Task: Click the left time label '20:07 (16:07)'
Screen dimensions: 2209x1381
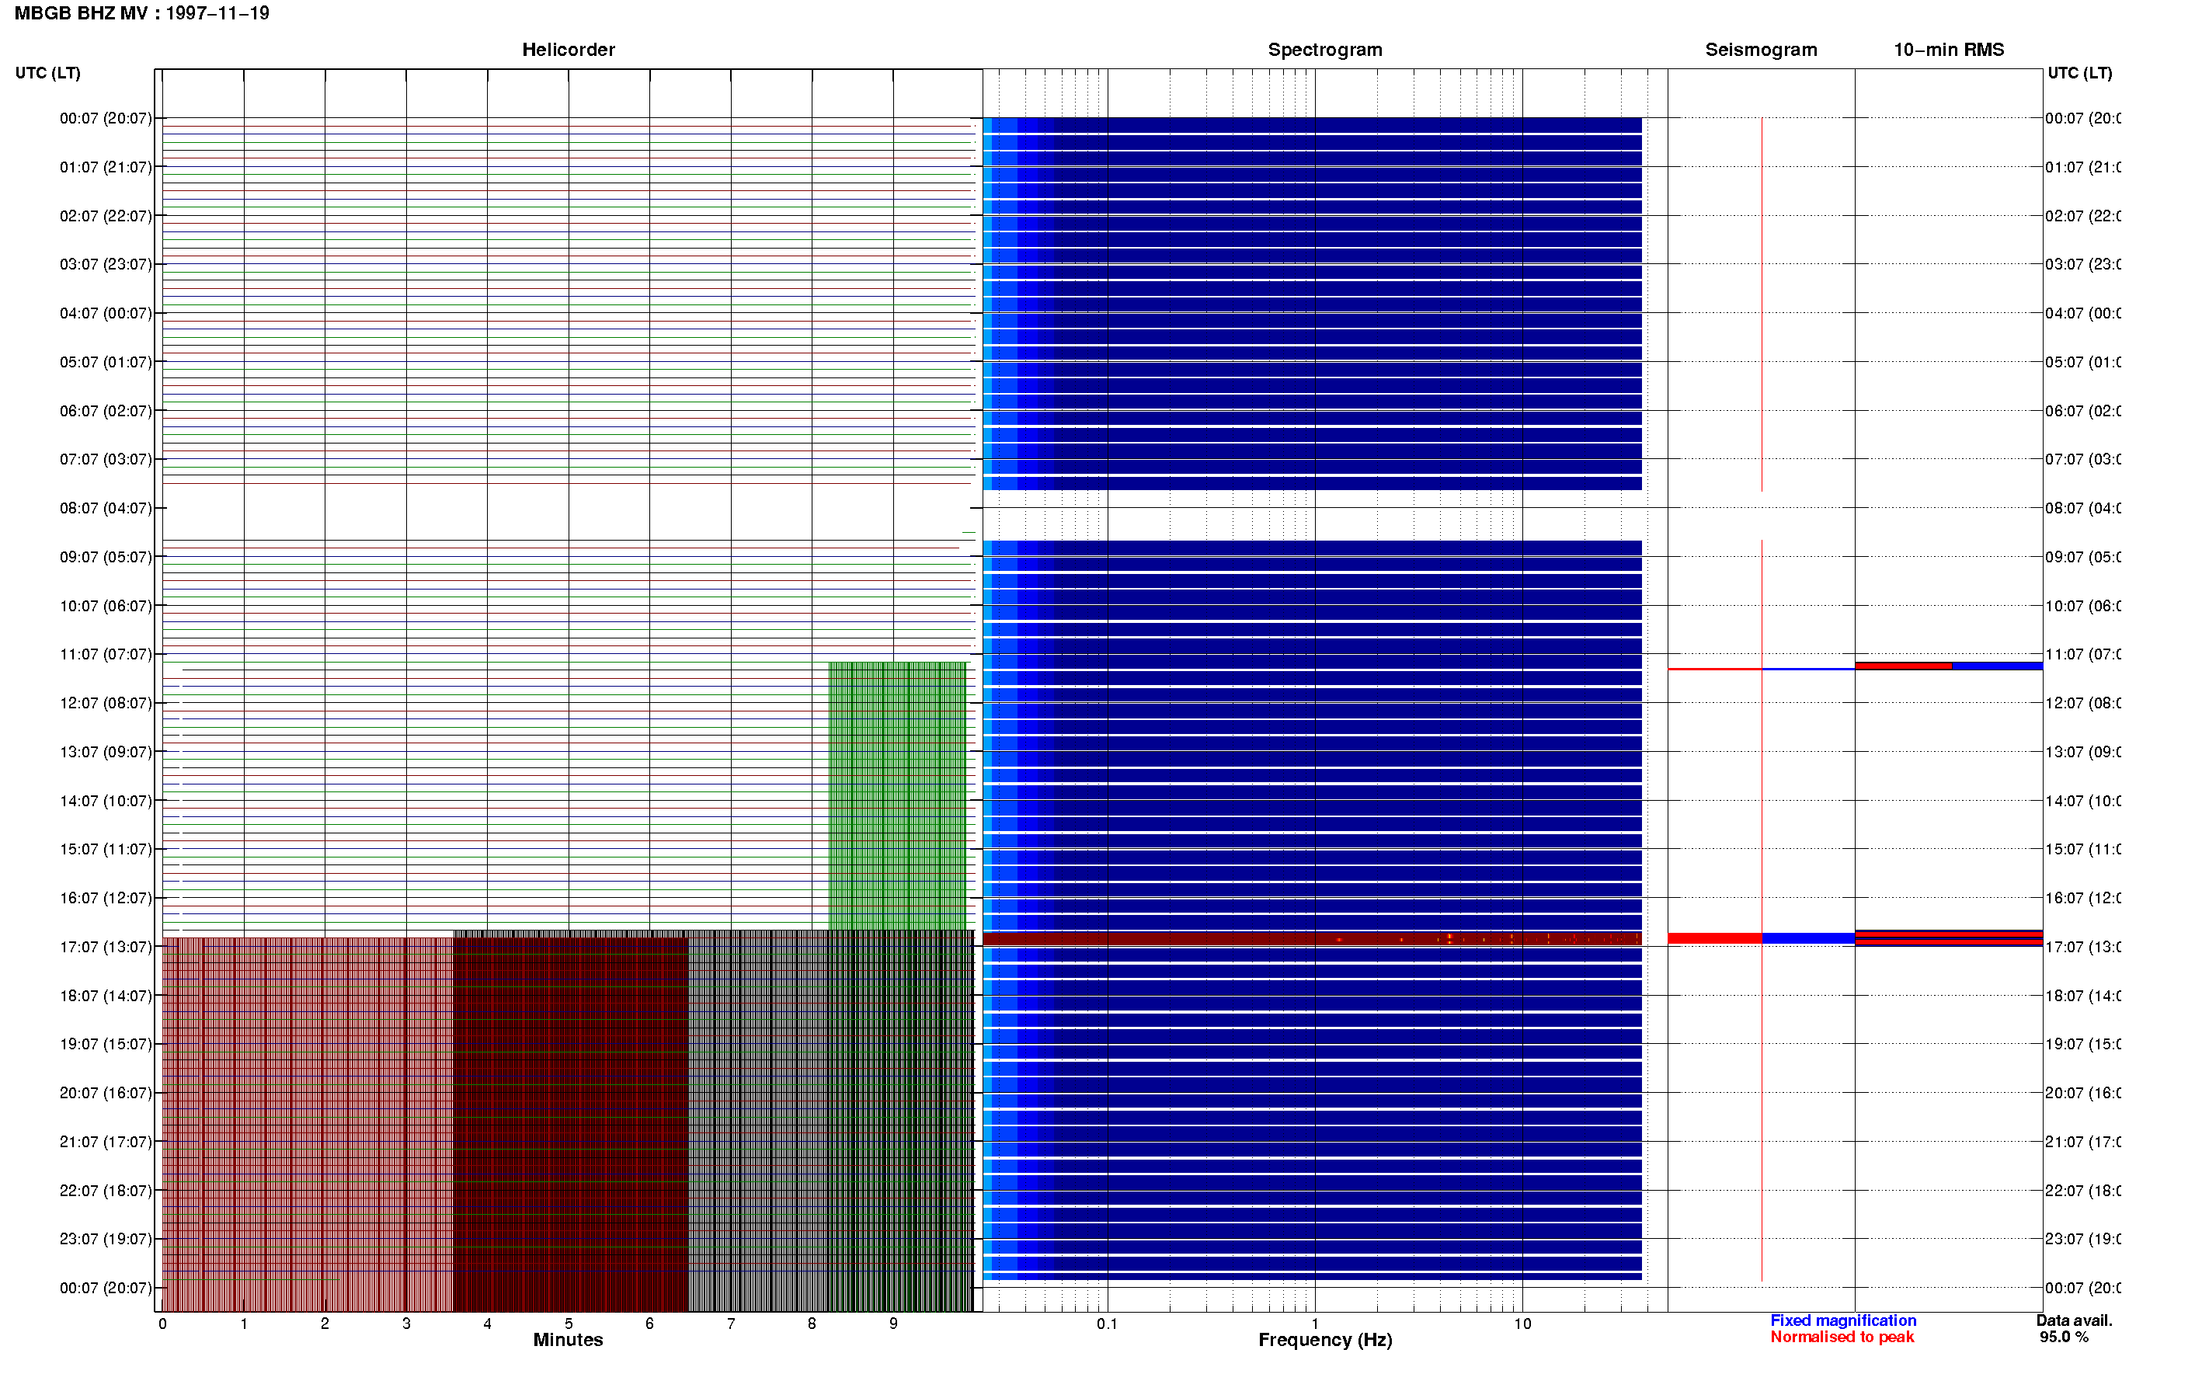Action: click(106, 1092)
